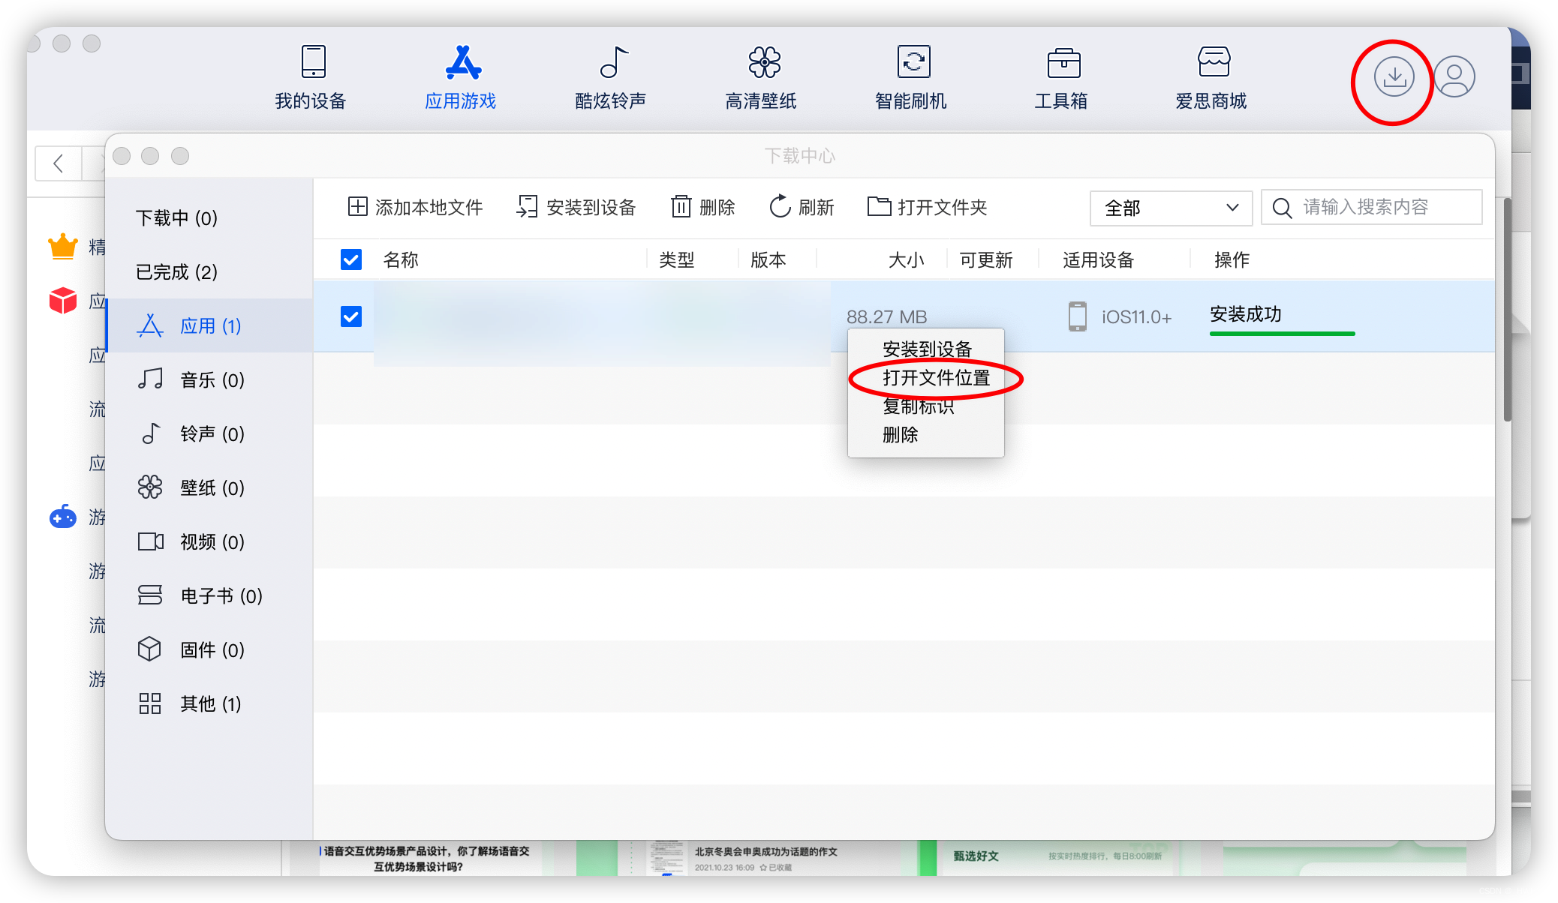Click the green install progress bar
The image size is (1558, 903).
pos(1282,333)
